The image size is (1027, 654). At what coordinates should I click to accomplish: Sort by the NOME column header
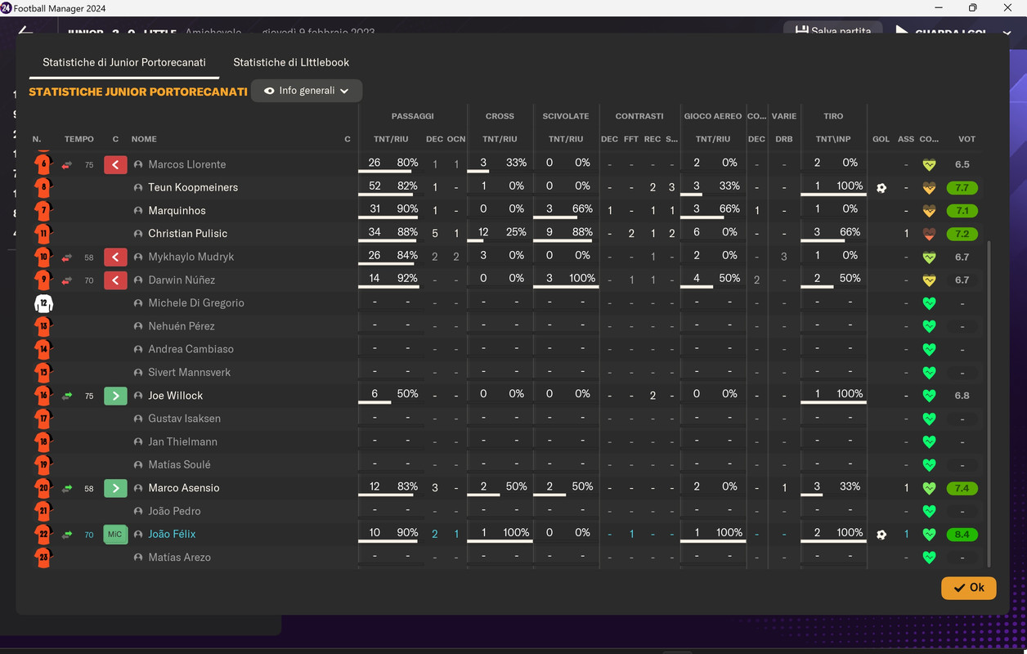coord(144,139)
